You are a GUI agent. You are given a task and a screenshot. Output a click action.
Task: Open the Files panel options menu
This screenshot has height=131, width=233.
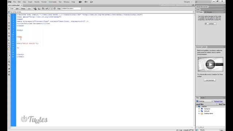pyautogui.click(x=224, y=98)
